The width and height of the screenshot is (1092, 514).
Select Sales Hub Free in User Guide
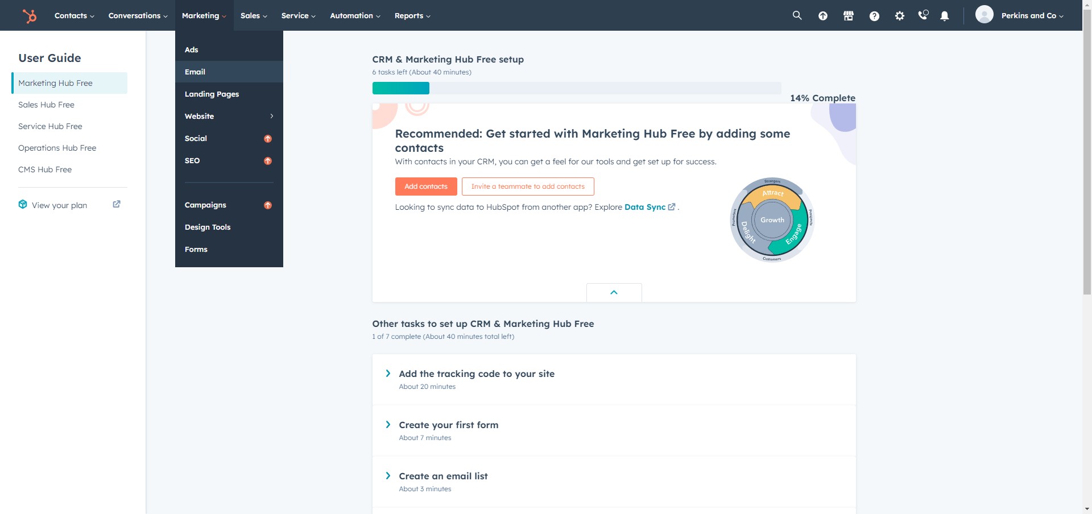[x=46, y=105]
